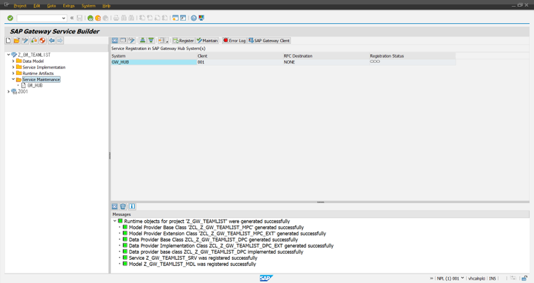The width and height of the screenshot is (534, 283).
Task: Click the Delete trash icon in Messages toolbar
Action: click(x=123, y=206)
